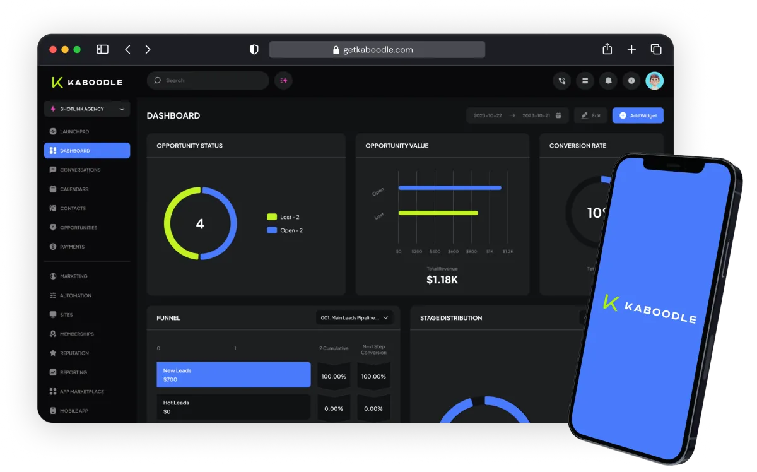Click the phone call icon in header
757x472 pixels.
(x=561, y=81)
